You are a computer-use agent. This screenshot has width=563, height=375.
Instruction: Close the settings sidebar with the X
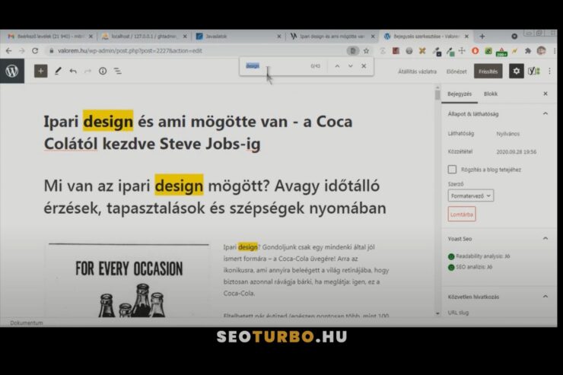(x=546, y=94)
